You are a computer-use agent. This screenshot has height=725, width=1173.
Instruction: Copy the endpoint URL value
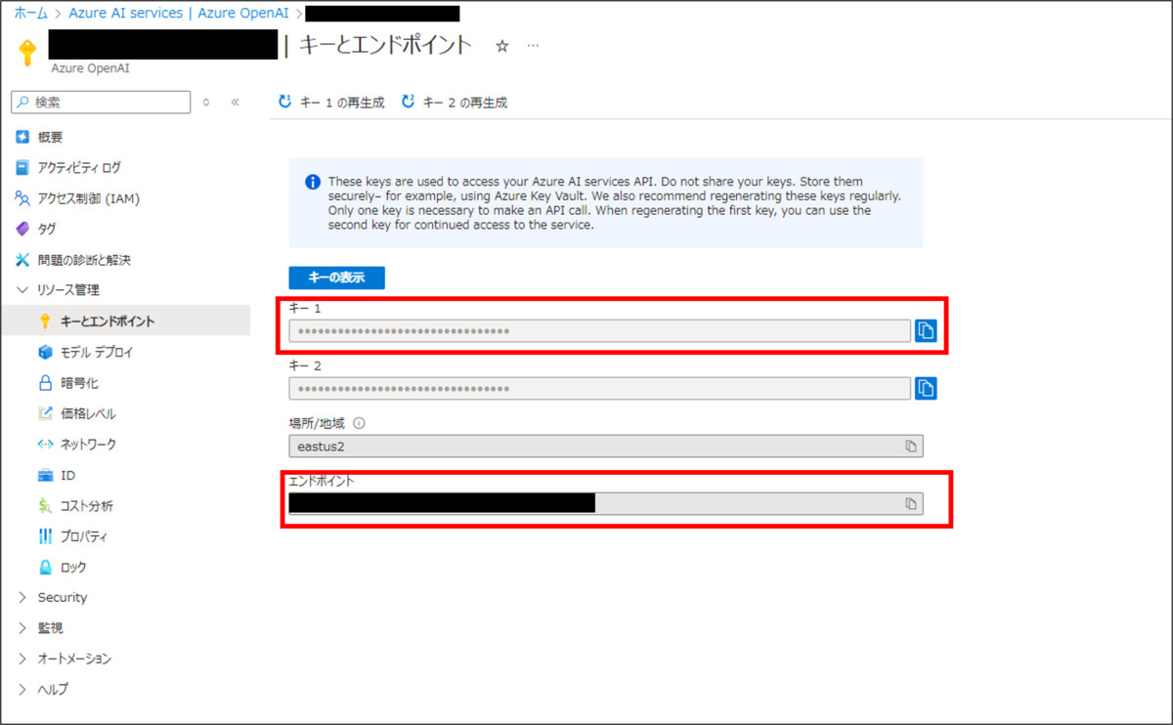pos(911,503)
